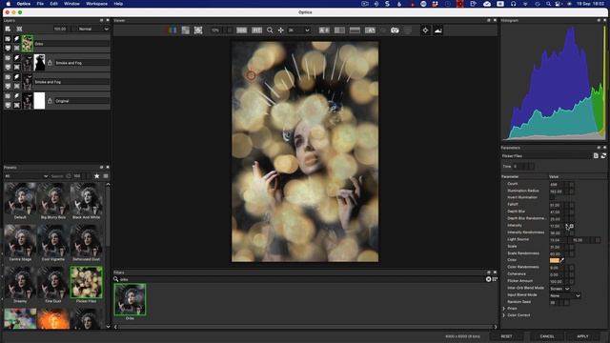Viewport: 610px width, 343px height.
Task: Click the delete layer icon beside add layer
Action: pyautogui.click(x=19, y=29)
